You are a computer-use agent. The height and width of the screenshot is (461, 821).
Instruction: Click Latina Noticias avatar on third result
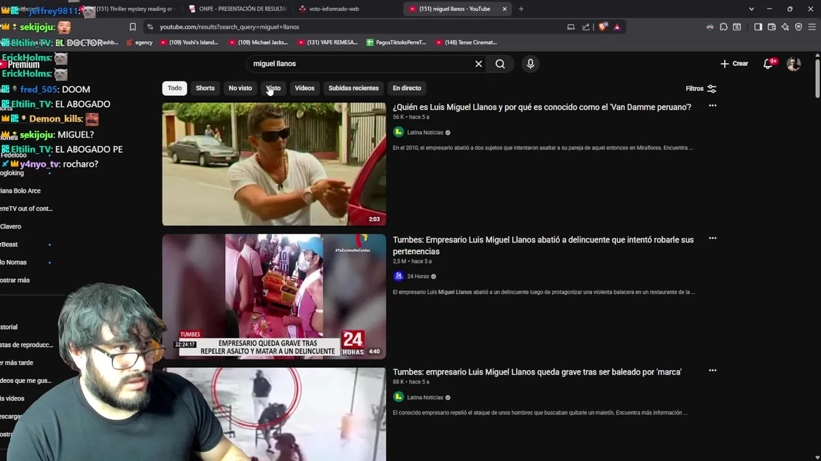pos(398,397)
